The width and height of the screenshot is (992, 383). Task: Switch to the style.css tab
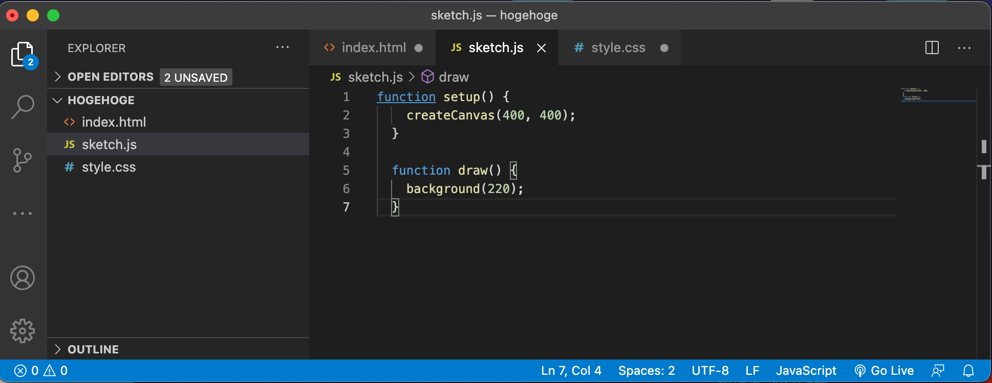[x=618, y=48]
